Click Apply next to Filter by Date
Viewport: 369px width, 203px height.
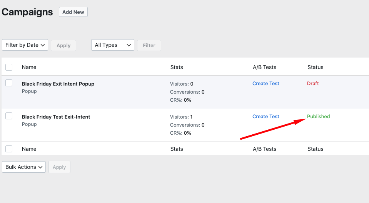pos(63,45)
